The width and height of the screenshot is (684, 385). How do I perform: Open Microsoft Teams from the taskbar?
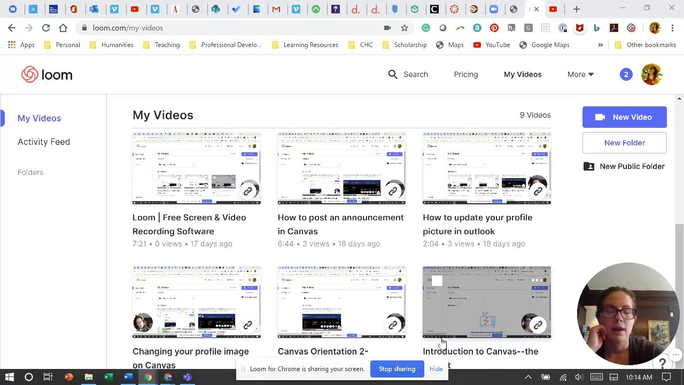[x=187, y=377]
